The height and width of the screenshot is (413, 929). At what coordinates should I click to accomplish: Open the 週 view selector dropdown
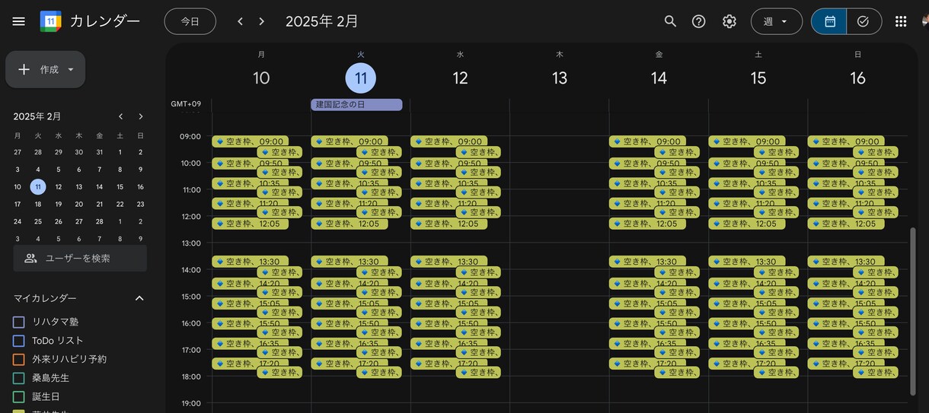click(x=777, y=21)
